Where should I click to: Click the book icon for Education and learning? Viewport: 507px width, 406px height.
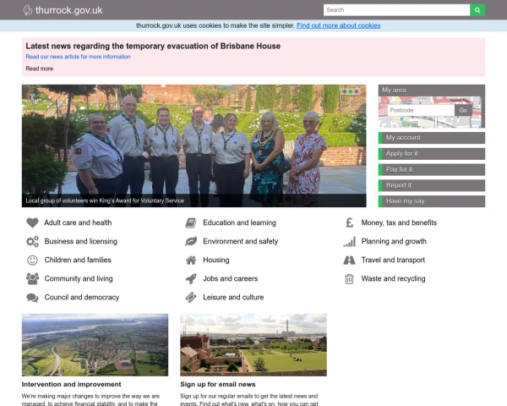(191, 223)
